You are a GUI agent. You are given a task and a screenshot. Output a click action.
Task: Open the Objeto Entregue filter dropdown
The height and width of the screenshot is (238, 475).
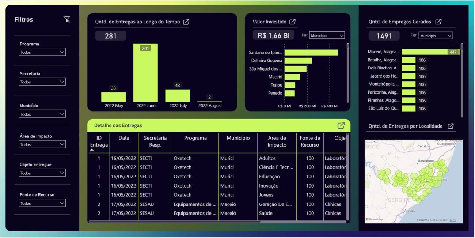tap(42, 173)
